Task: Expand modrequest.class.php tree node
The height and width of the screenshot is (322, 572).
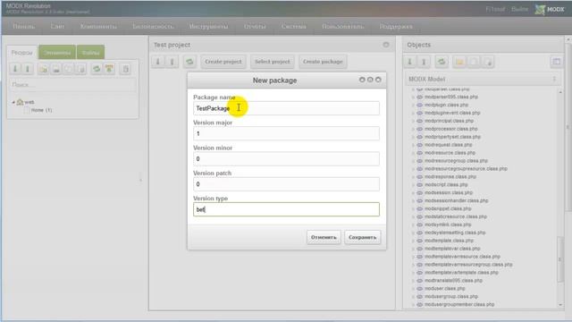Action: tap(413, 145)
